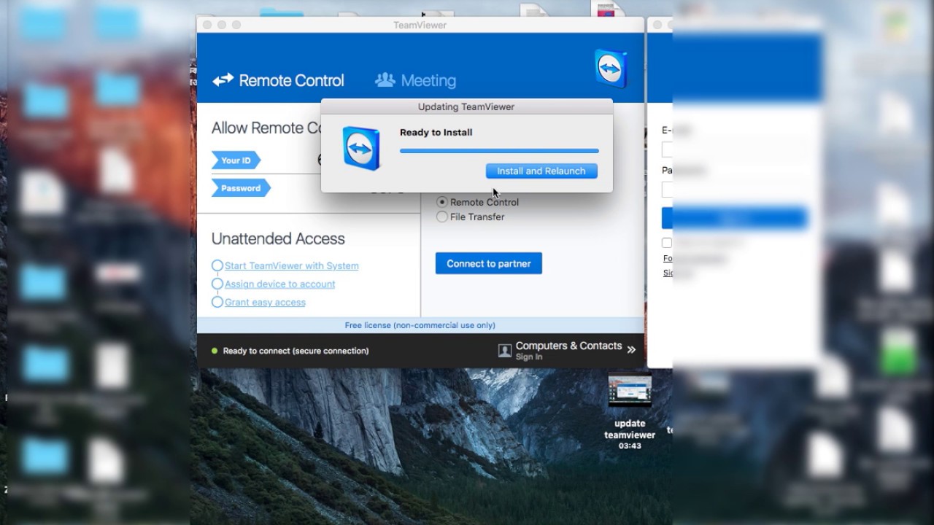Screen dimensions: 934x525
Task: Switch to Meeting tab
Action: point(415,80)
